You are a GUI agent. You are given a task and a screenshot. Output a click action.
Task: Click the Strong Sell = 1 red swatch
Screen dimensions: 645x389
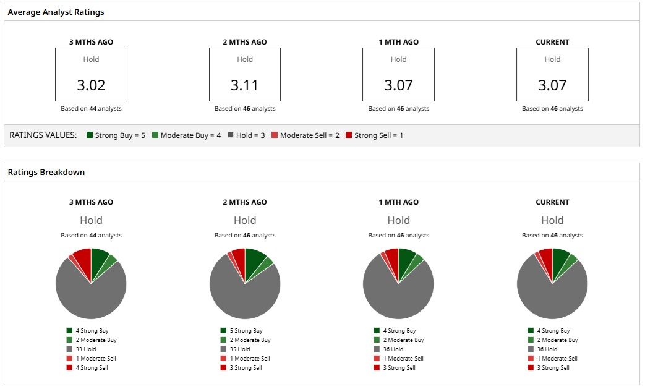(x=349, y=135)
